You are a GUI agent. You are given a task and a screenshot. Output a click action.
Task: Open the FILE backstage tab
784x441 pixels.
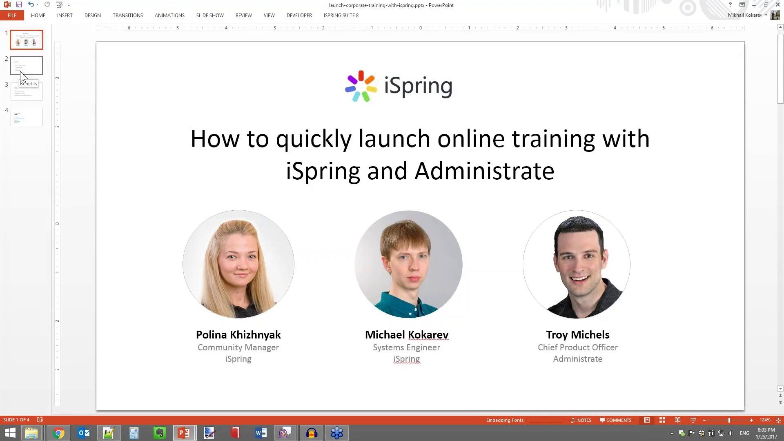click(12, 15)
